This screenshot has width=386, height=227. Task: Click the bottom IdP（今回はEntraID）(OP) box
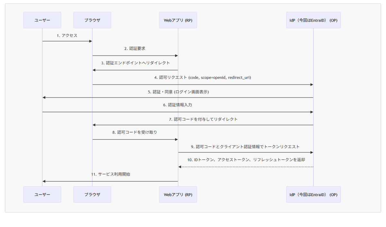click(313, 194)
